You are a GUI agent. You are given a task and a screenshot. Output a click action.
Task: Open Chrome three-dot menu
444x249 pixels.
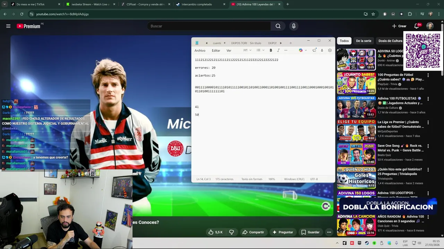[x=439, y=14]
